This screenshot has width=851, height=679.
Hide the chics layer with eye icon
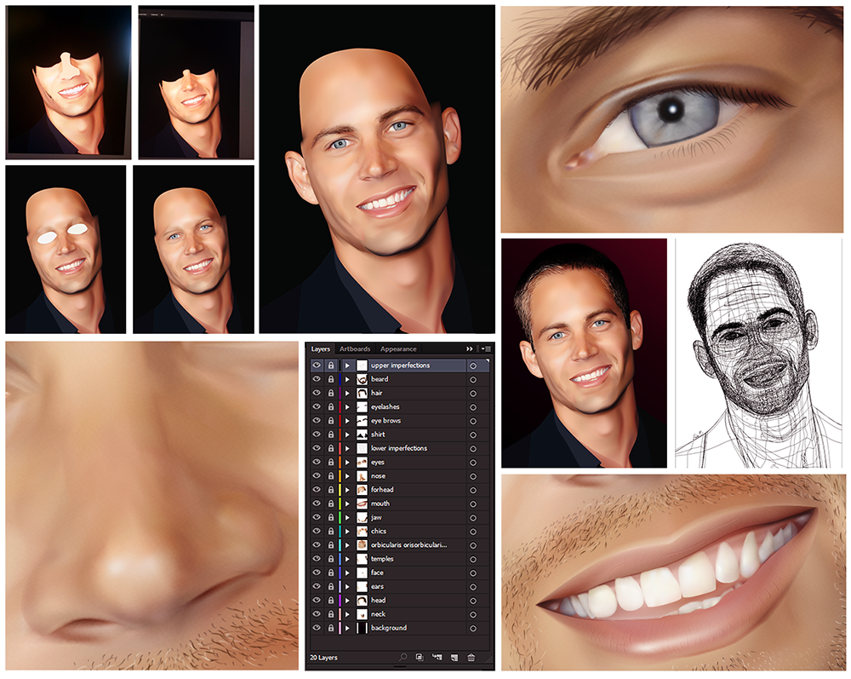317,531
